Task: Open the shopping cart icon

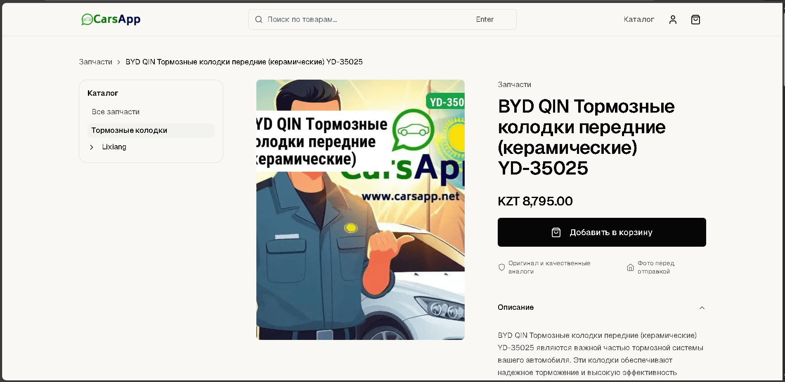Action: 695,19
